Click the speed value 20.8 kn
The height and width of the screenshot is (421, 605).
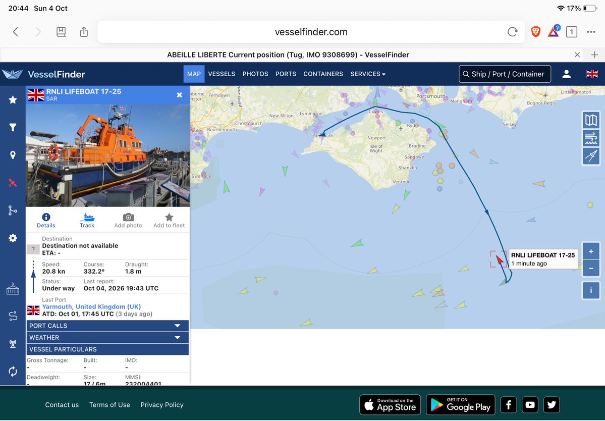coord(54,272)
